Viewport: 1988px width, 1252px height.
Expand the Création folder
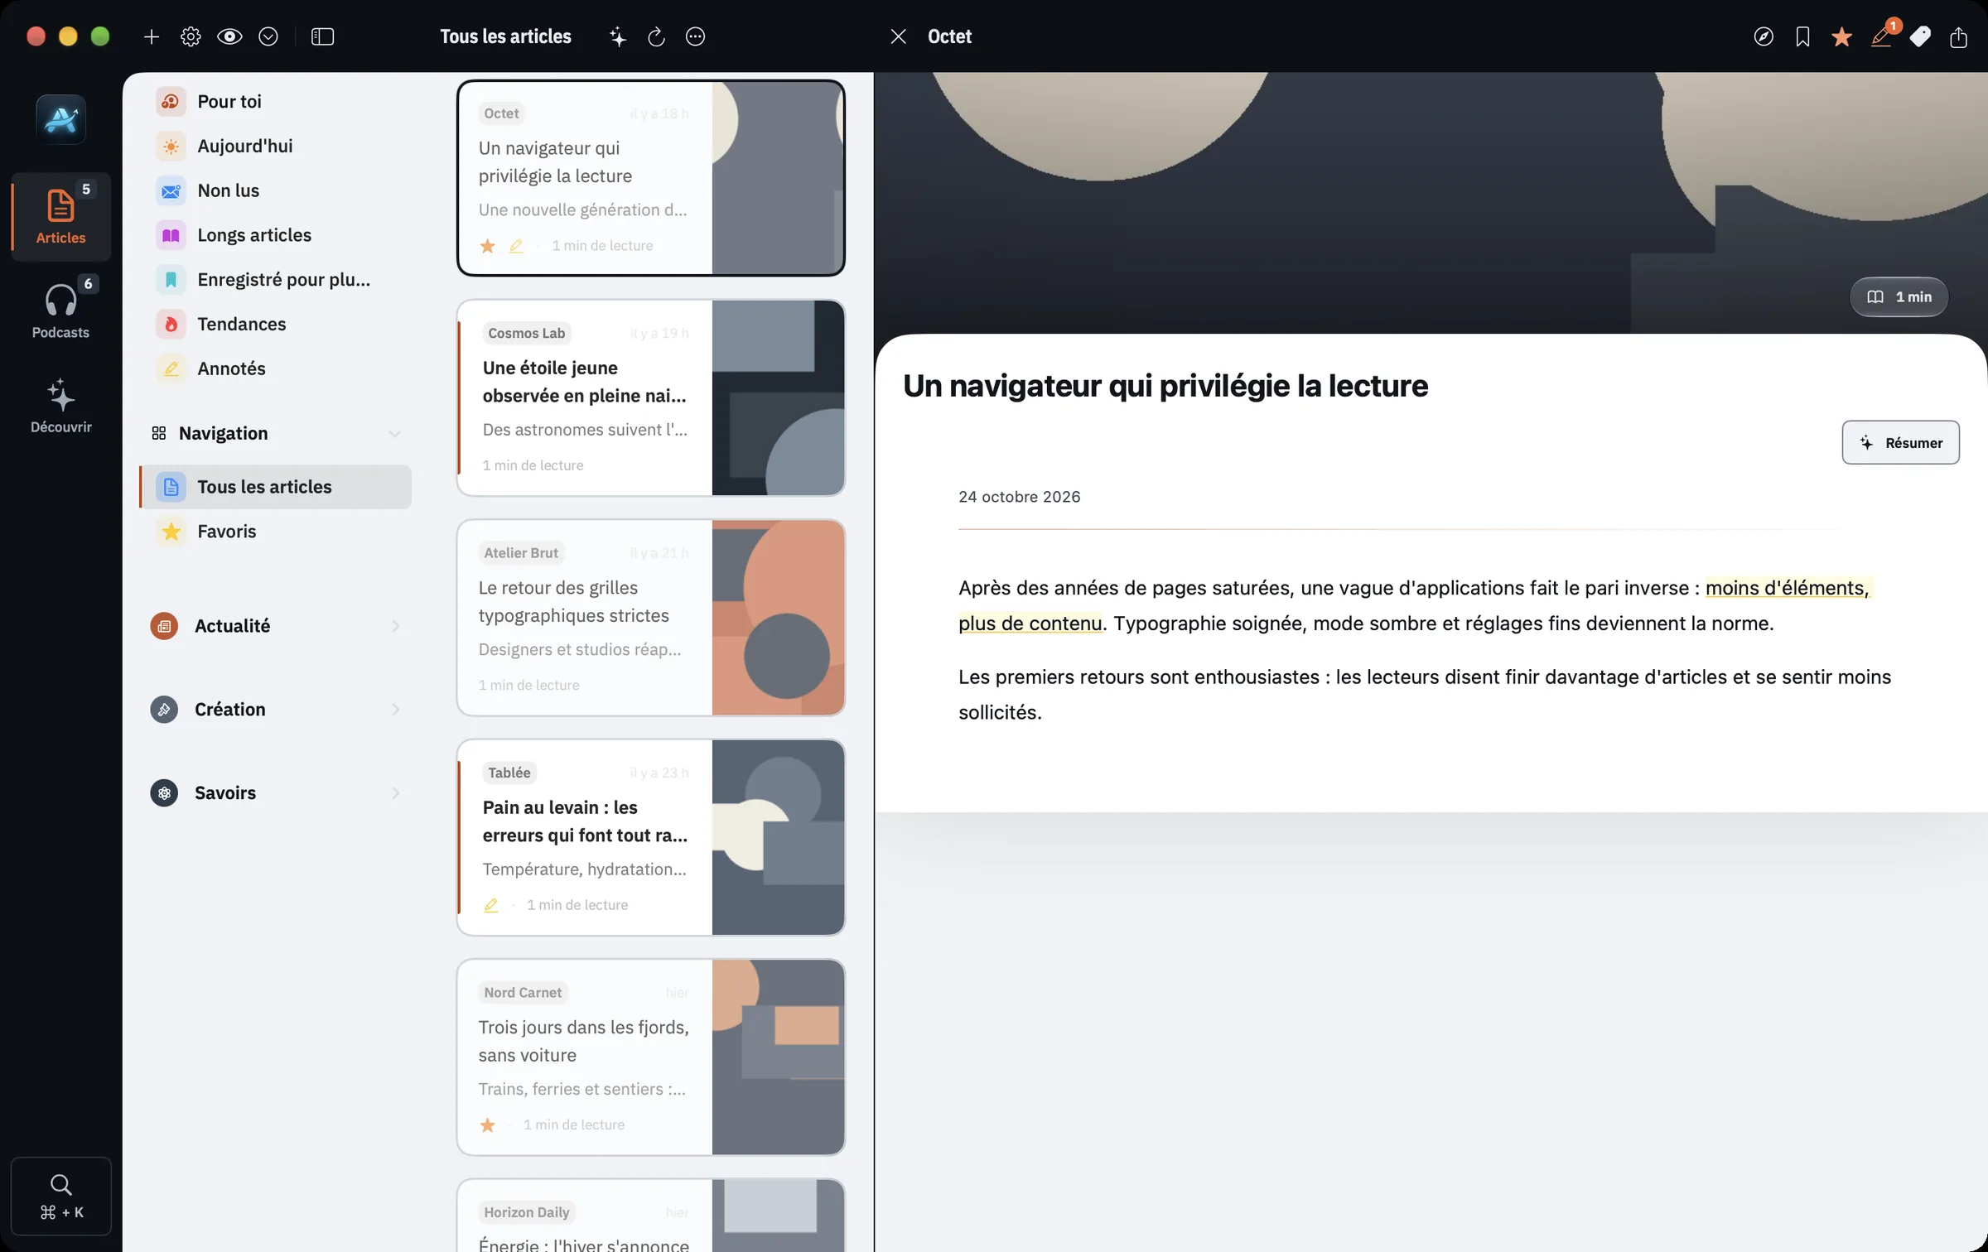(275, 710)
